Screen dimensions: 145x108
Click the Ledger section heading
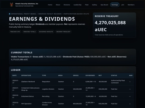click(16, 70)
